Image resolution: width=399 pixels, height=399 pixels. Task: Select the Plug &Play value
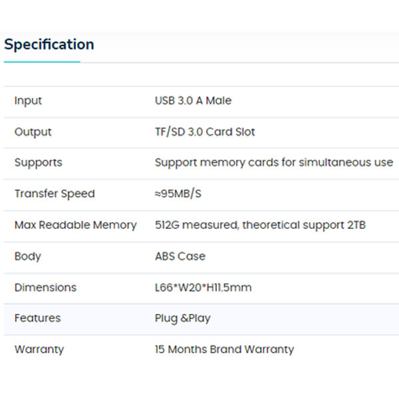pos(182,318)
